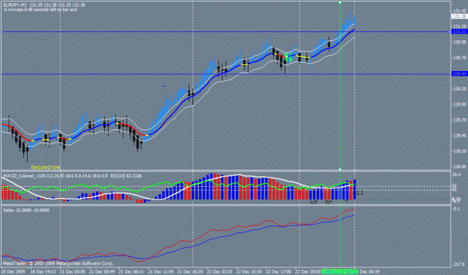Viewport: 468px width, 275px height.
Task: Click the '21 Dec 16:20' time axis label
Action: point(190,272)
